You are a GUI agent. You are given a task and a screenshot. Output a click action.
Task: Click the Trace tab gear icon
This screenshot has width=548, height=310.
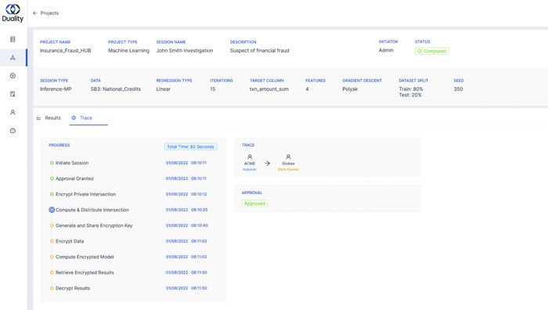tap(74, 117)
